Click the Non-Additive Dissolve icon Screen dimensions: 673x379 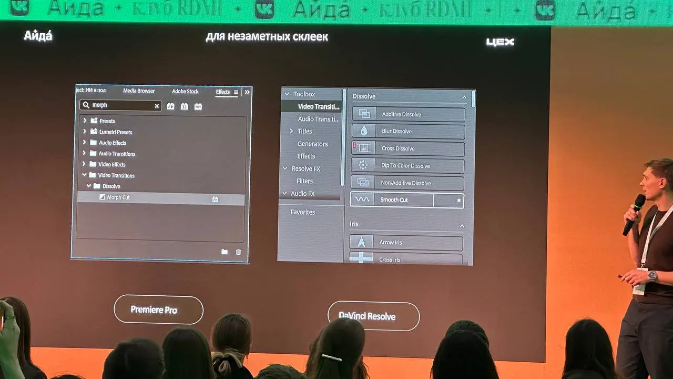click(x=363, y=183)
